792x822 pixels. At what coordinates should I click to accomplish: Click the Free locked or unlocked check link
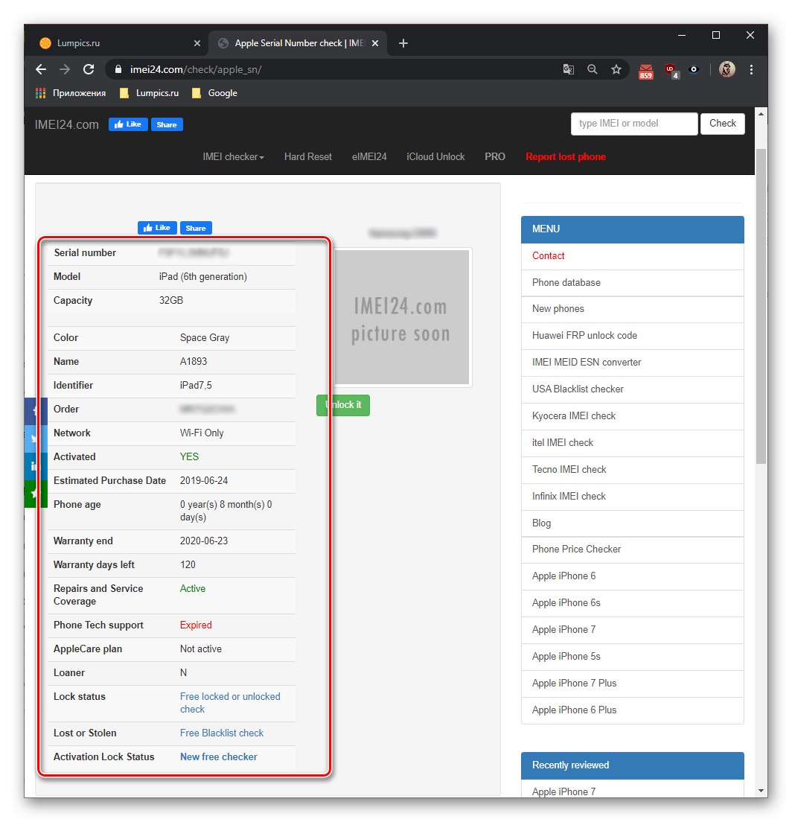pos(230,703)
